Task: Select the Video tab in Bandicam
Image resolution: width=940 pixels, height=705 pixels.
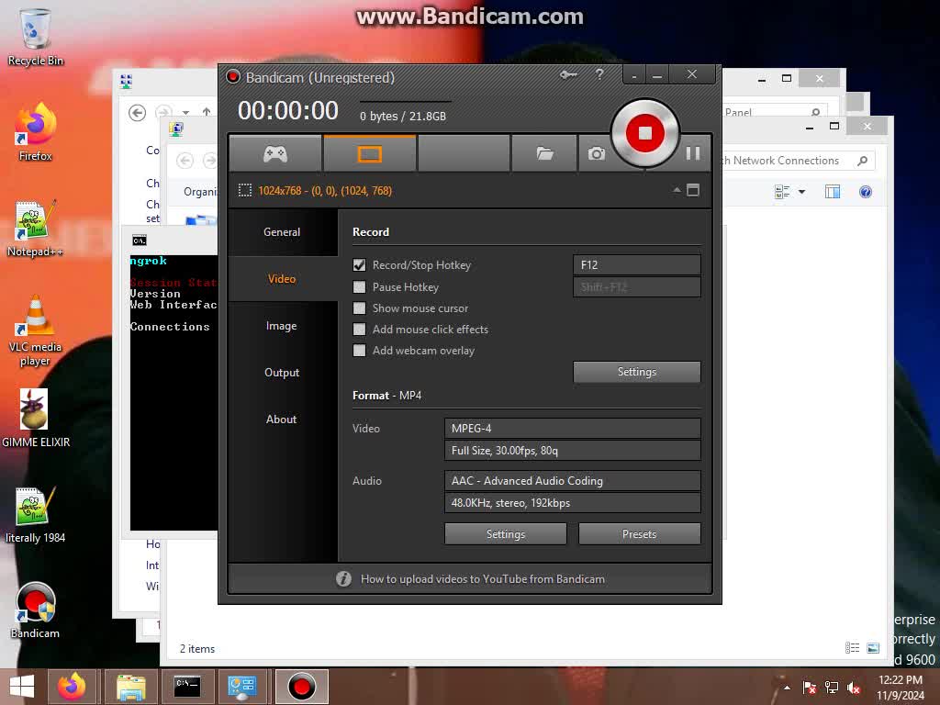Action: point(283,279)
